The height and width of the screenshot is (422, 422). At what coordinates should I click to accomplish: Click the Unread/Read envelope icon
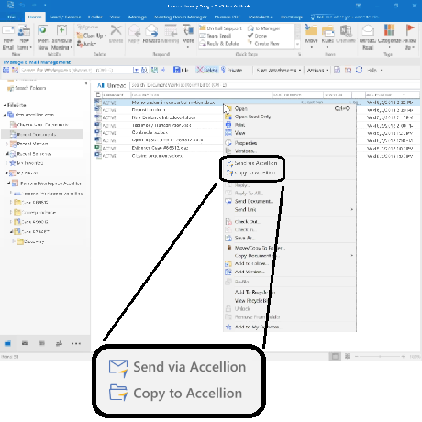pos(368,30)
